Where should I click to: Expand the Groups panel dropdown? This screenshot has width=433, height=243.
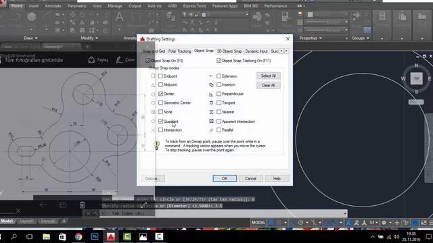(361, 38)
